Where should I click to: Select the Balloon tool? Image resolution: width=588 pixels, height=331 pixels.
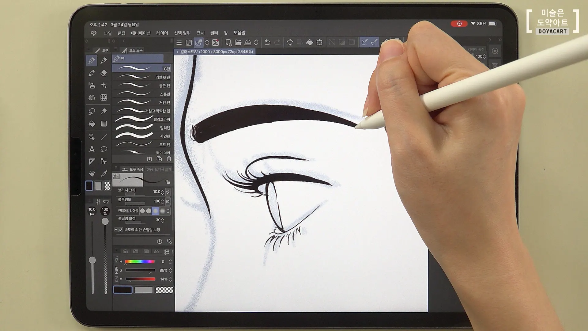point(104,149)
